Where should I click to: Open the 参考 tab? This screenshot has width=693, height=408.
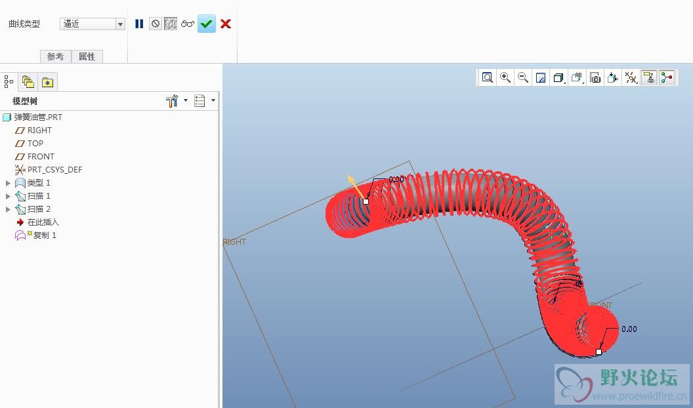(55, 56)
